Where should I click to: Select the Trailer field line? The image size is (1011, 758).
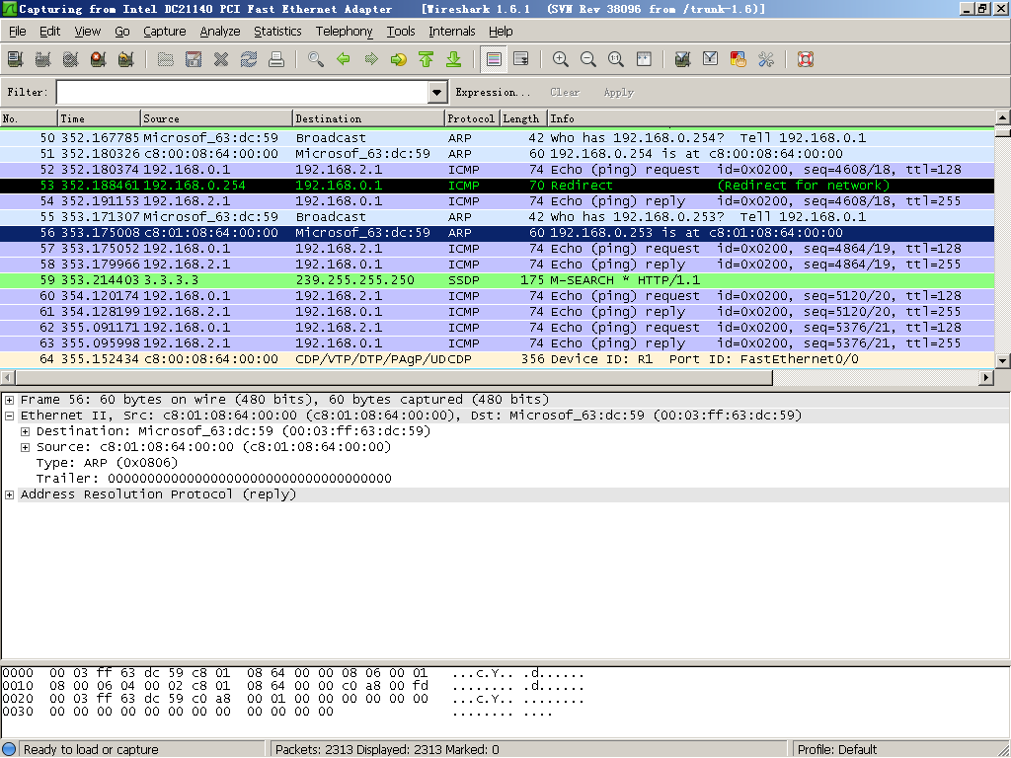pos(214,479)
